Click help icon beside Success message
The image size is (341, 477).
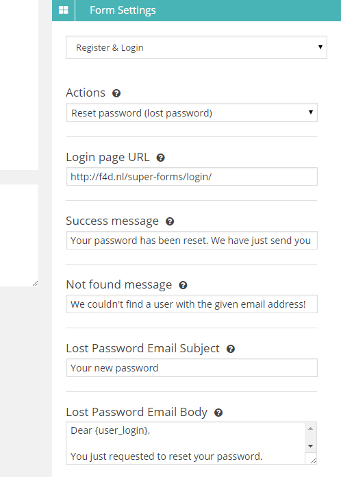click(x=170, y=221)
